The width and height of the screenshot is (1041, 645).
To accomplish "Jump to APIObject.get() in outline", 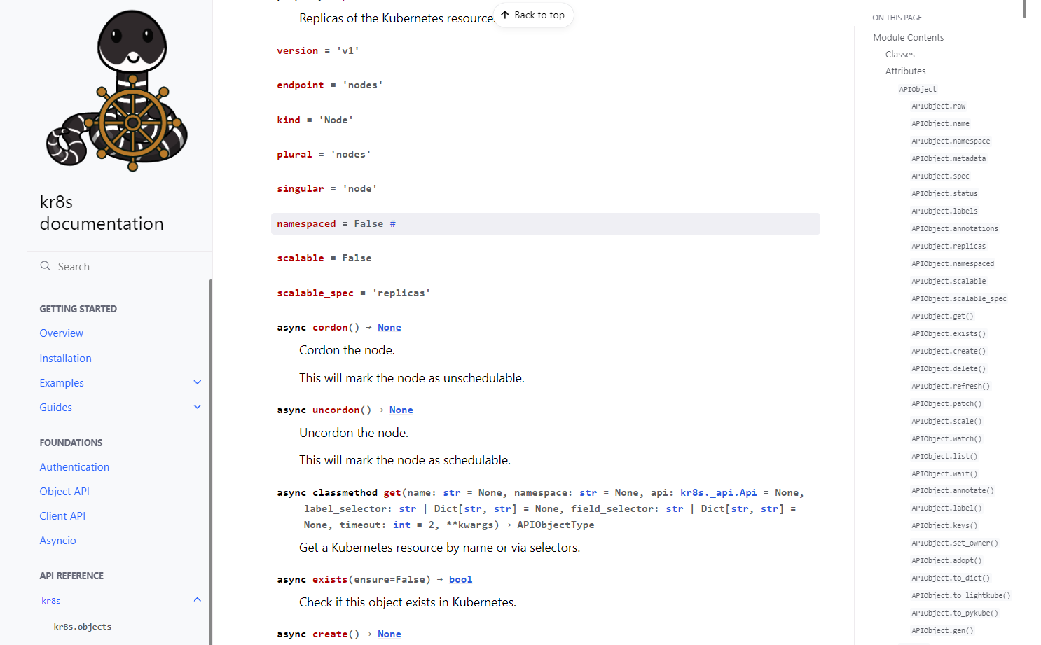I will point(942,317).
